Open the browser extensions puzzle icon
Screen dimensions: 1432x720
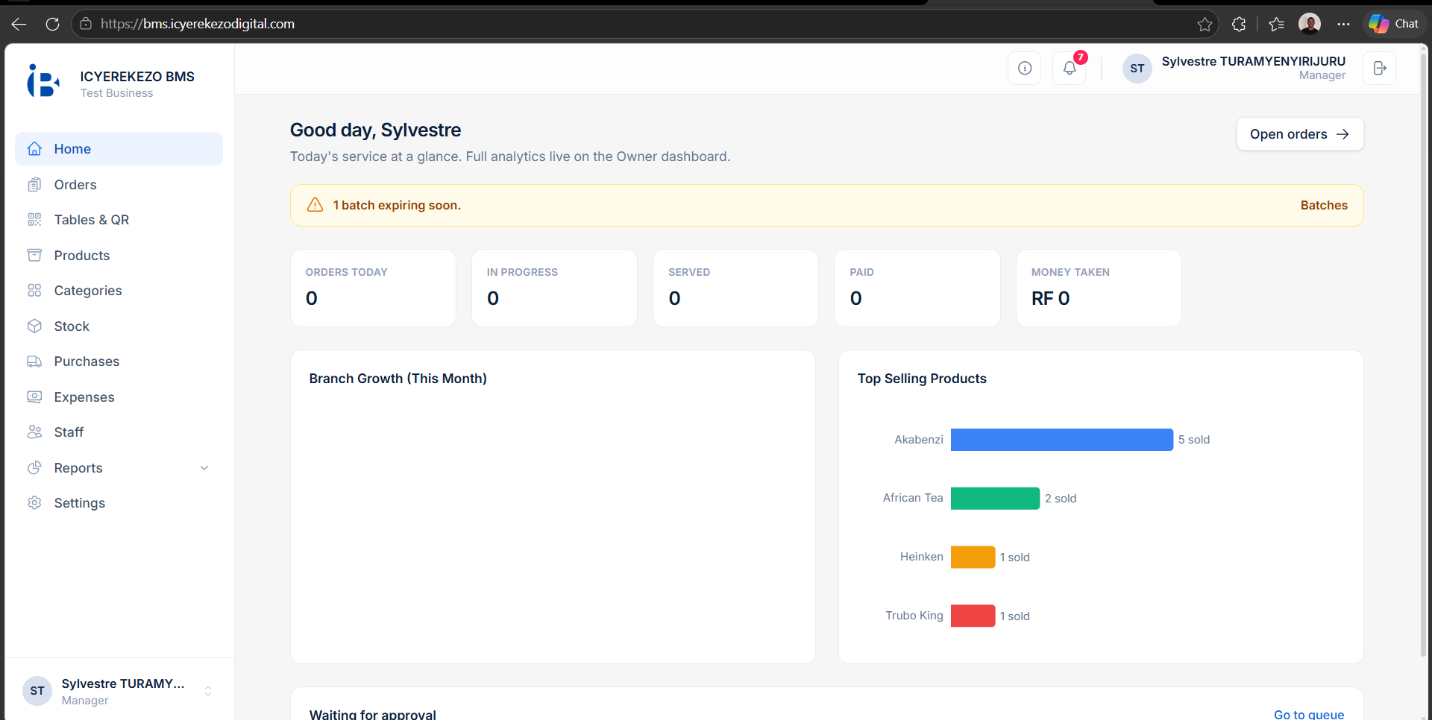tap(1239, 24)
